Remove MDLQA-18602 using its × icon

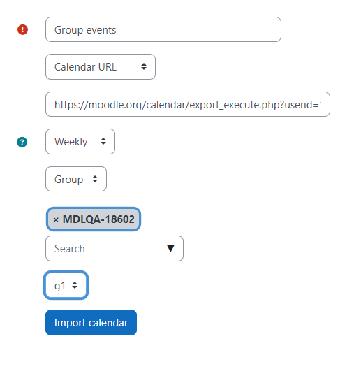coord(56,219)
